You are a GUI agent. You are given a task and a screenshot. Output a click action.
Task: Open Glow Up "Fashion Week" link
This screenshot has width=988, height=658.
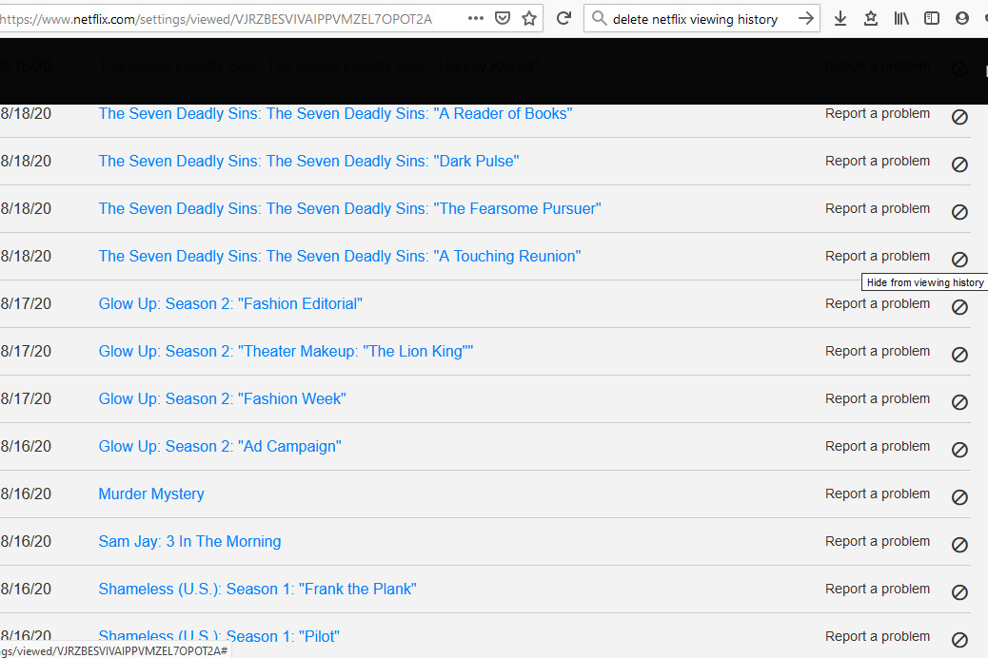click(x=223, y=398)
